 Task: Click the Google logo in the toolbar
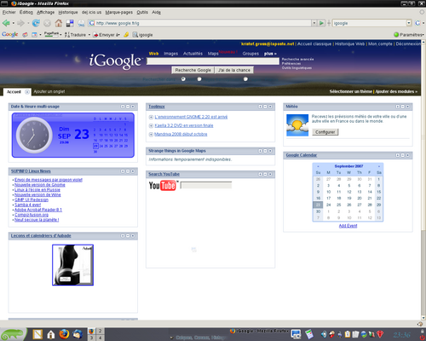pos(10,35)
